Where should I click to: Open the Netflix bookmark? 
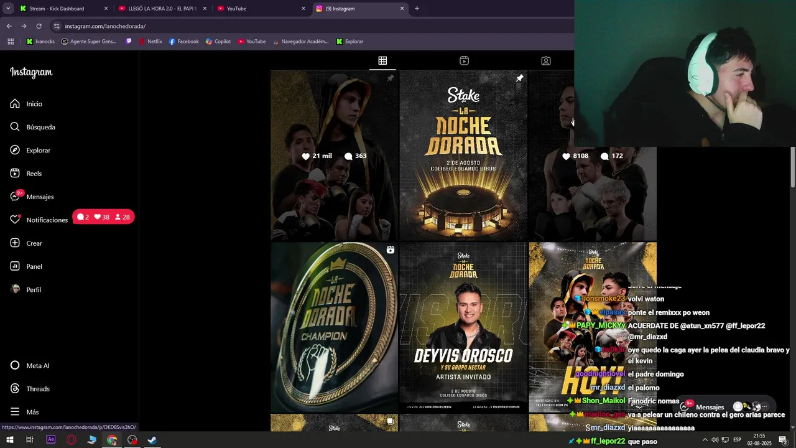click(x=150, y=42)
